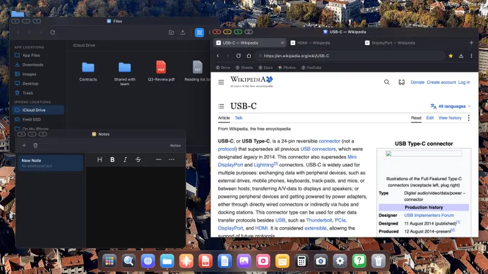Click the browser address bar
488x274 pixels.
(x=350, y=56)
